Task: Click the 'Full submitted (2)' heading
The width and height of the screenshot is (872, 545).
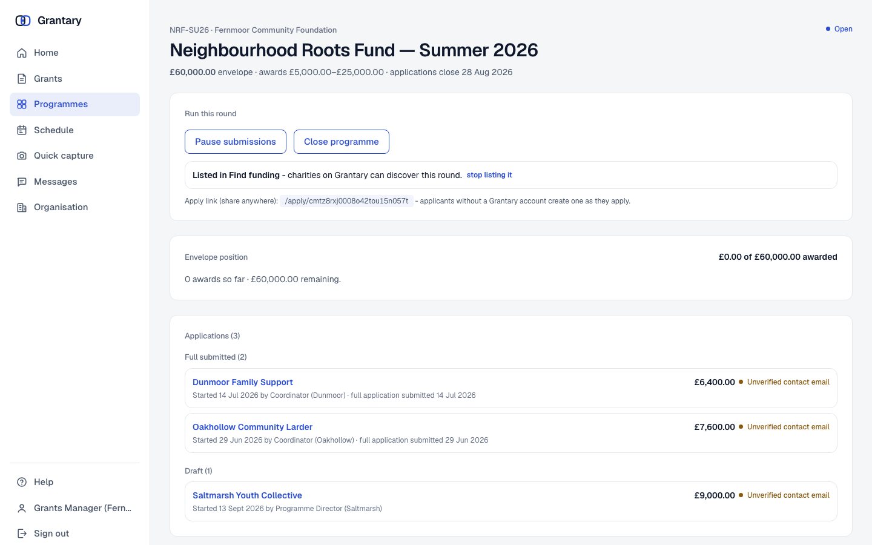Action: click(216, 357)
